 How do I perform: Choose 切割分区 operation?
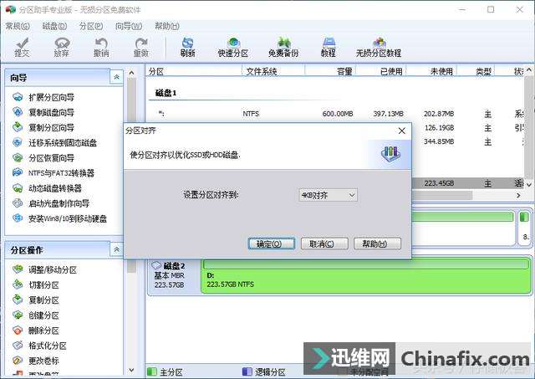coord(36,284)
